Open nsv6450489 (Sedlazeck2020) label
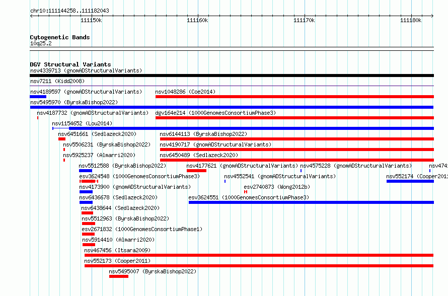 click(199, 155)
